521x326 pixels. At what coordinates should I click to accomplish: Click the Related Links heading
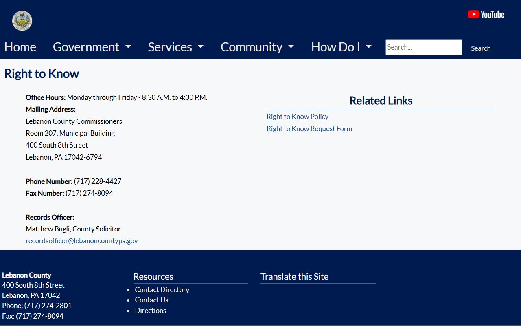tap(381, 101)
